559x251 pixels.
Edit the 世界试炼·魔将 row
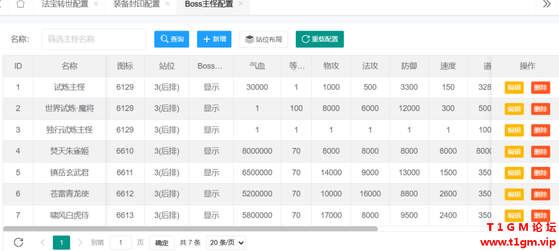tap(514, 109)
